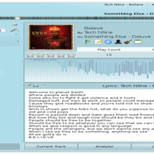Image resolution: width=154 pixels, height=154 pixels.
Task: Click the Current Track applet button
Action: click(x=51, y=146)
